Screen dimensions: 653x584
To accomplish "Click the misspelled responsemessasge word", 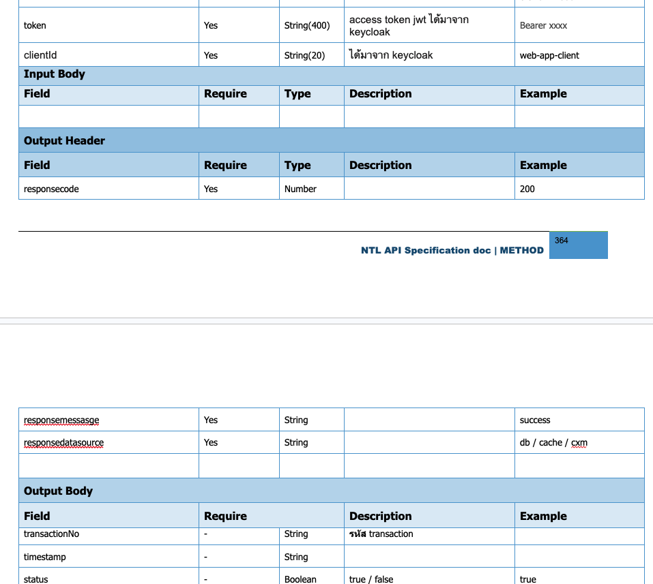I will click(61, 420).
